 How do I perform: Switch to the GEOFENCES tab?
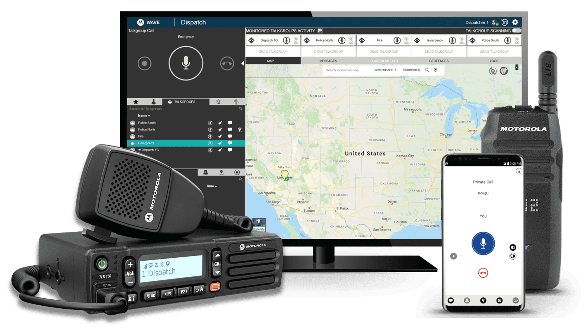click(x=439, y=61)
